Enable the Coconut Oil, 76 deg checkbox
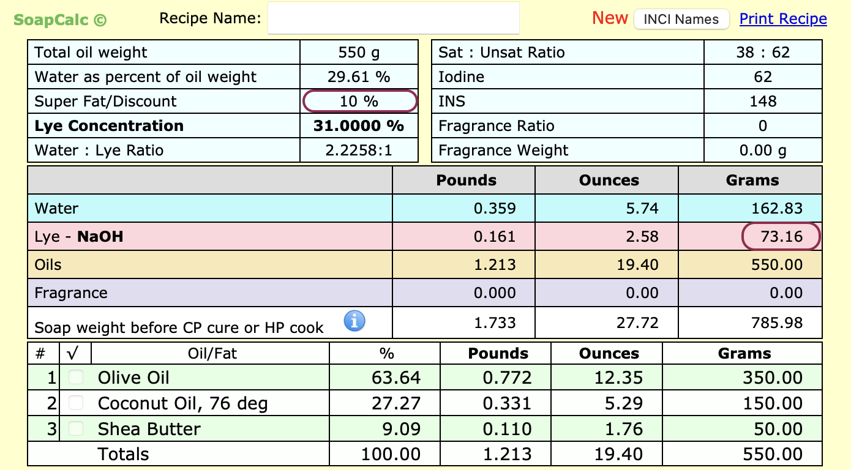Image resolution: width=851 pixels, height=470 pixels. [x=76, y=403]
